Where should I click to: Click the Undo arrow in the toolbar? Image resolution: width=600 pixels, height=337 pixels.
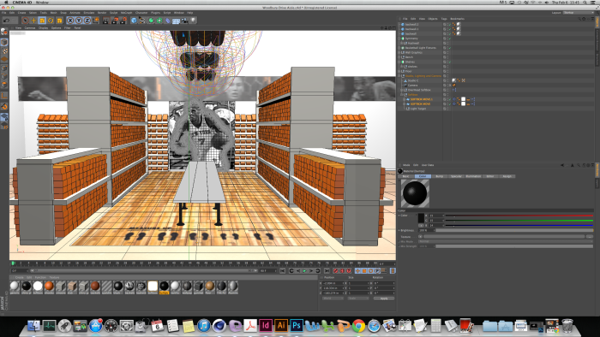pos(7,21)
